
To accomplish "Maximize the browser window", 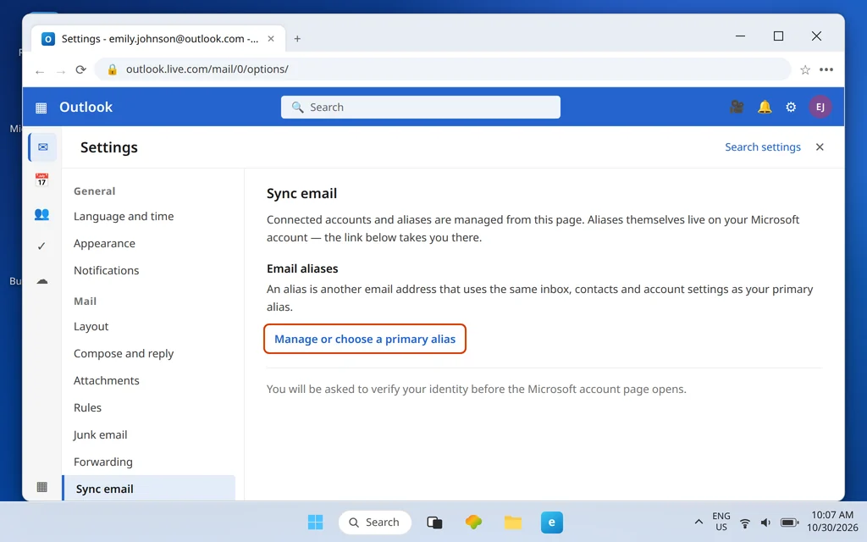I will click(778, 36).
